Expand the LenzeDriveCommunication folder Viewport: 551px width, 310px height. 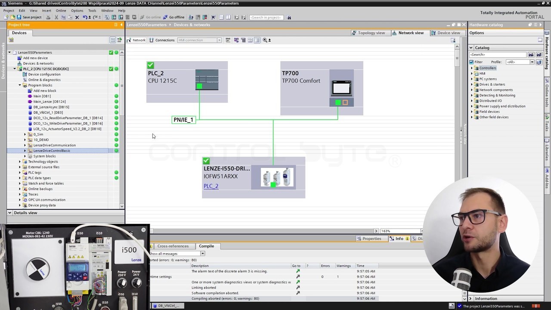25,145
